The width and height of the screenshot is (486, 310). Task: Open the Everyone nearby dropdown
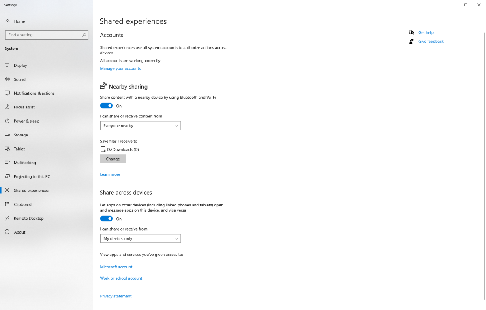[140, 125]
